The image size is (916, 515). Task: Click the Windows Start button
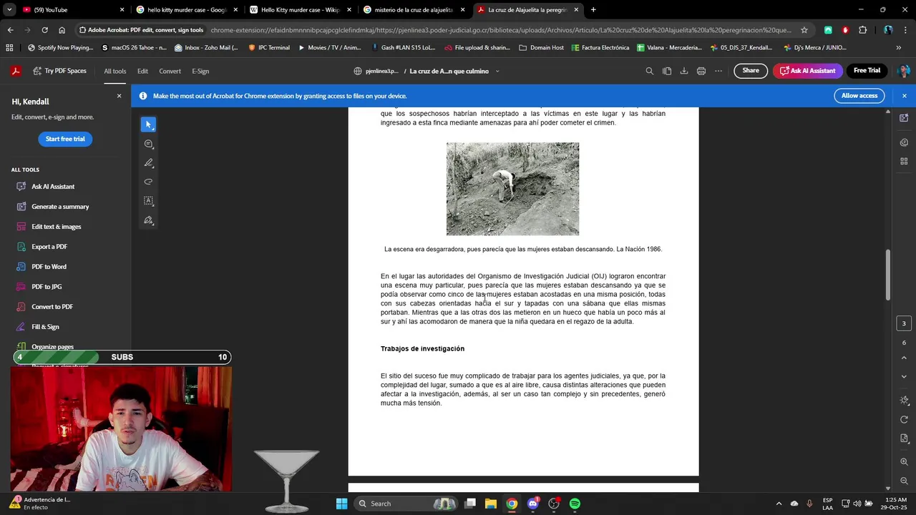[x=341, y=504]
